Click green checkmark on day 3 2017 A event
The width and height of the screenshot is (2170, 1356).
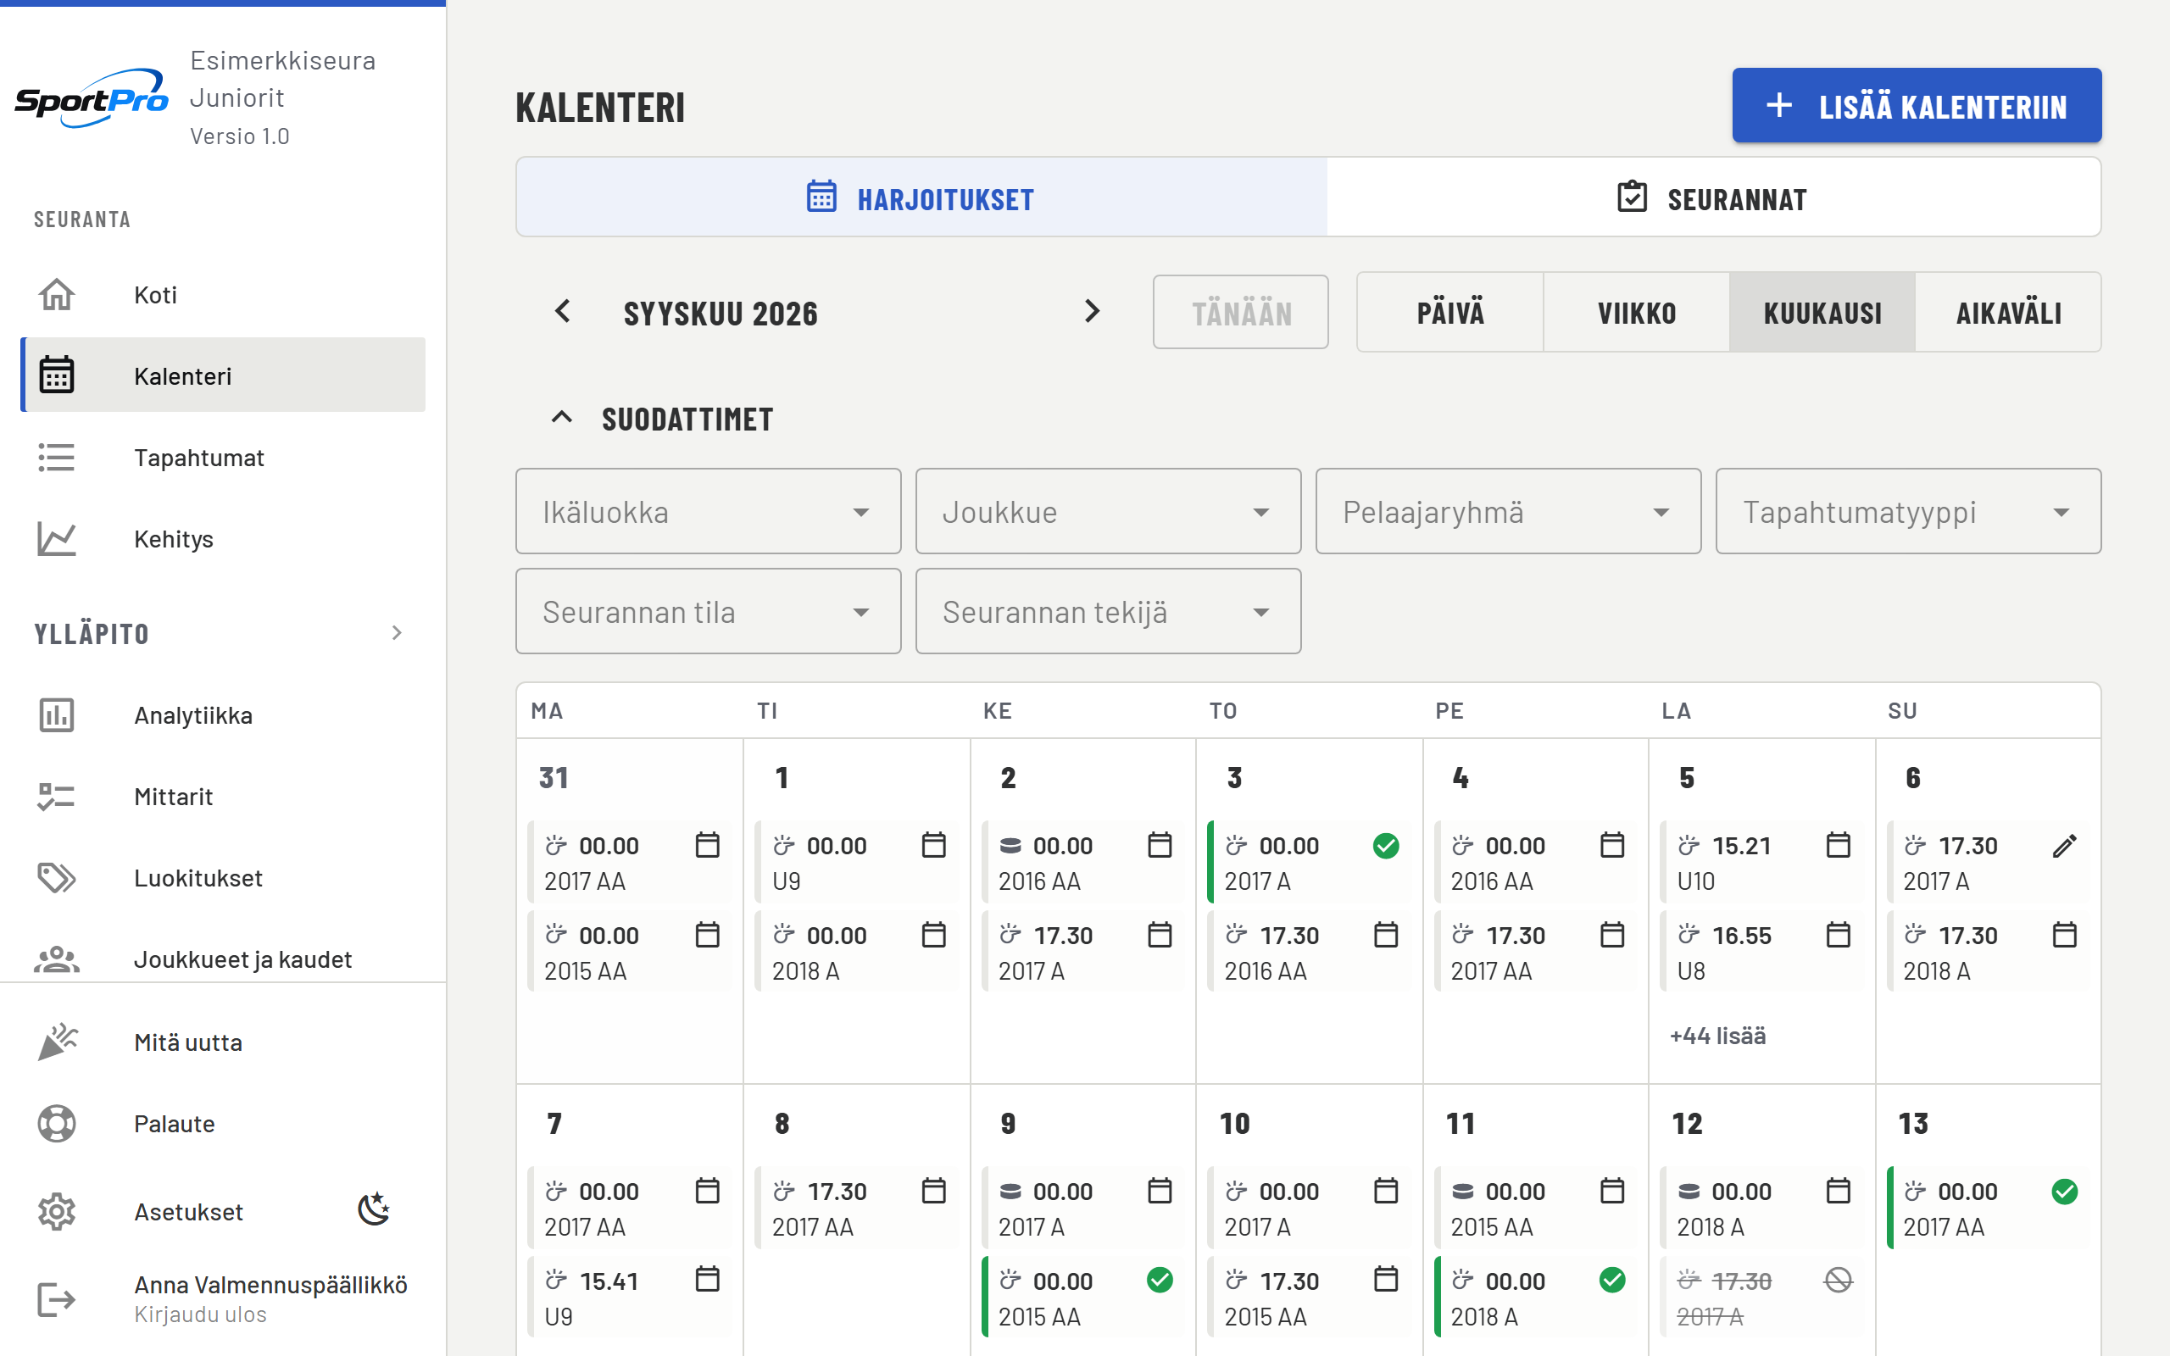tap(1385, 846)
